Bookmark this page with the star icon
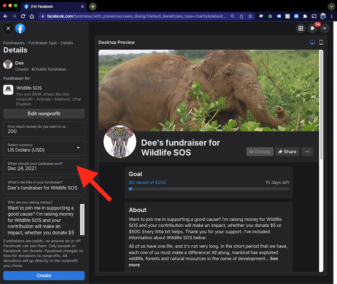 (x=250, y=16)
